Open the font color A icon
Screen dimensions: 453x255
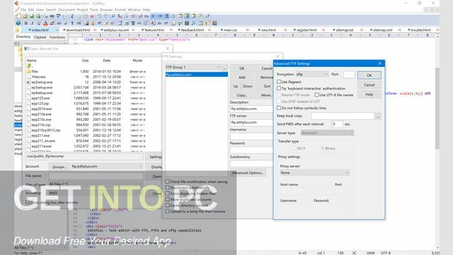(45, 23)
